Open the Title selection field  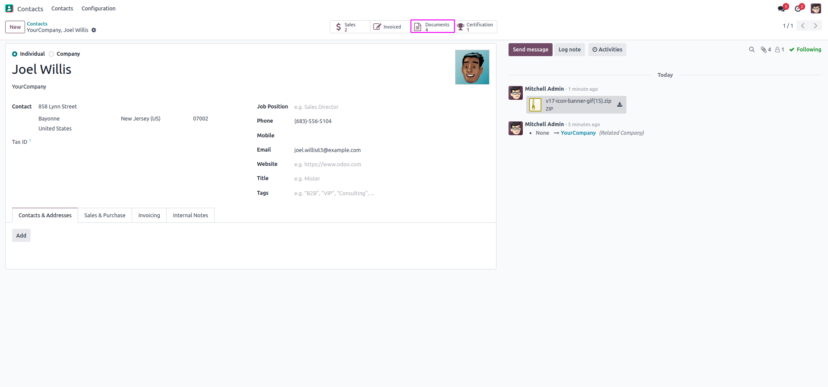click(391, 179)
